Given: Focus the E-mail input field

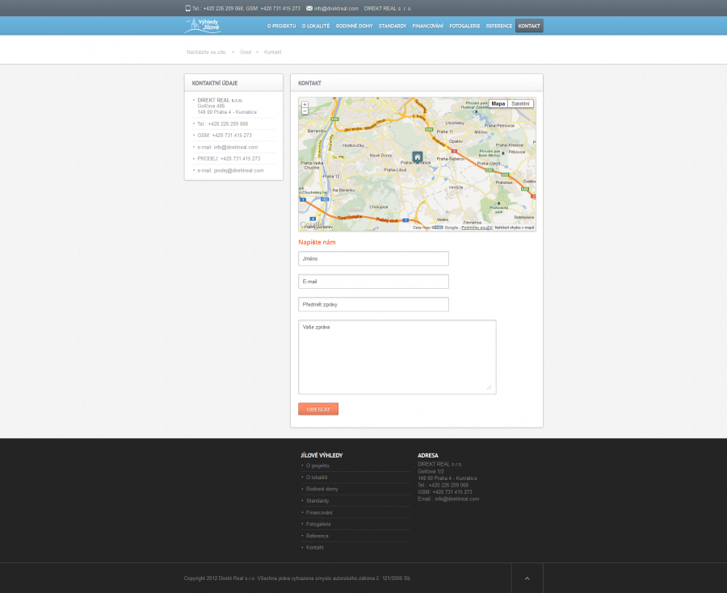Looking at the screenshot, I should click(x=373, y=282).
